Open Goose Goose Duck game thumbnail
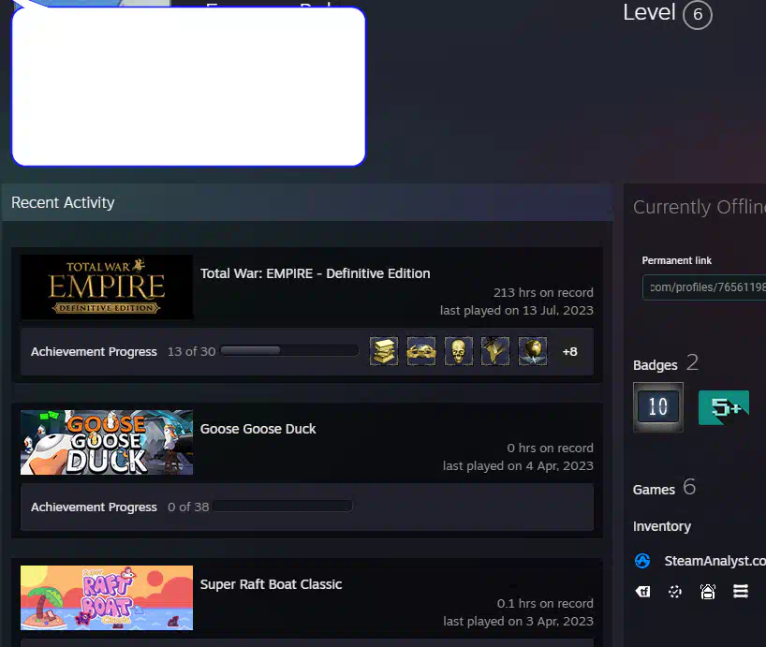The width and height of the screenshot is (766, 647). (107, 442)
